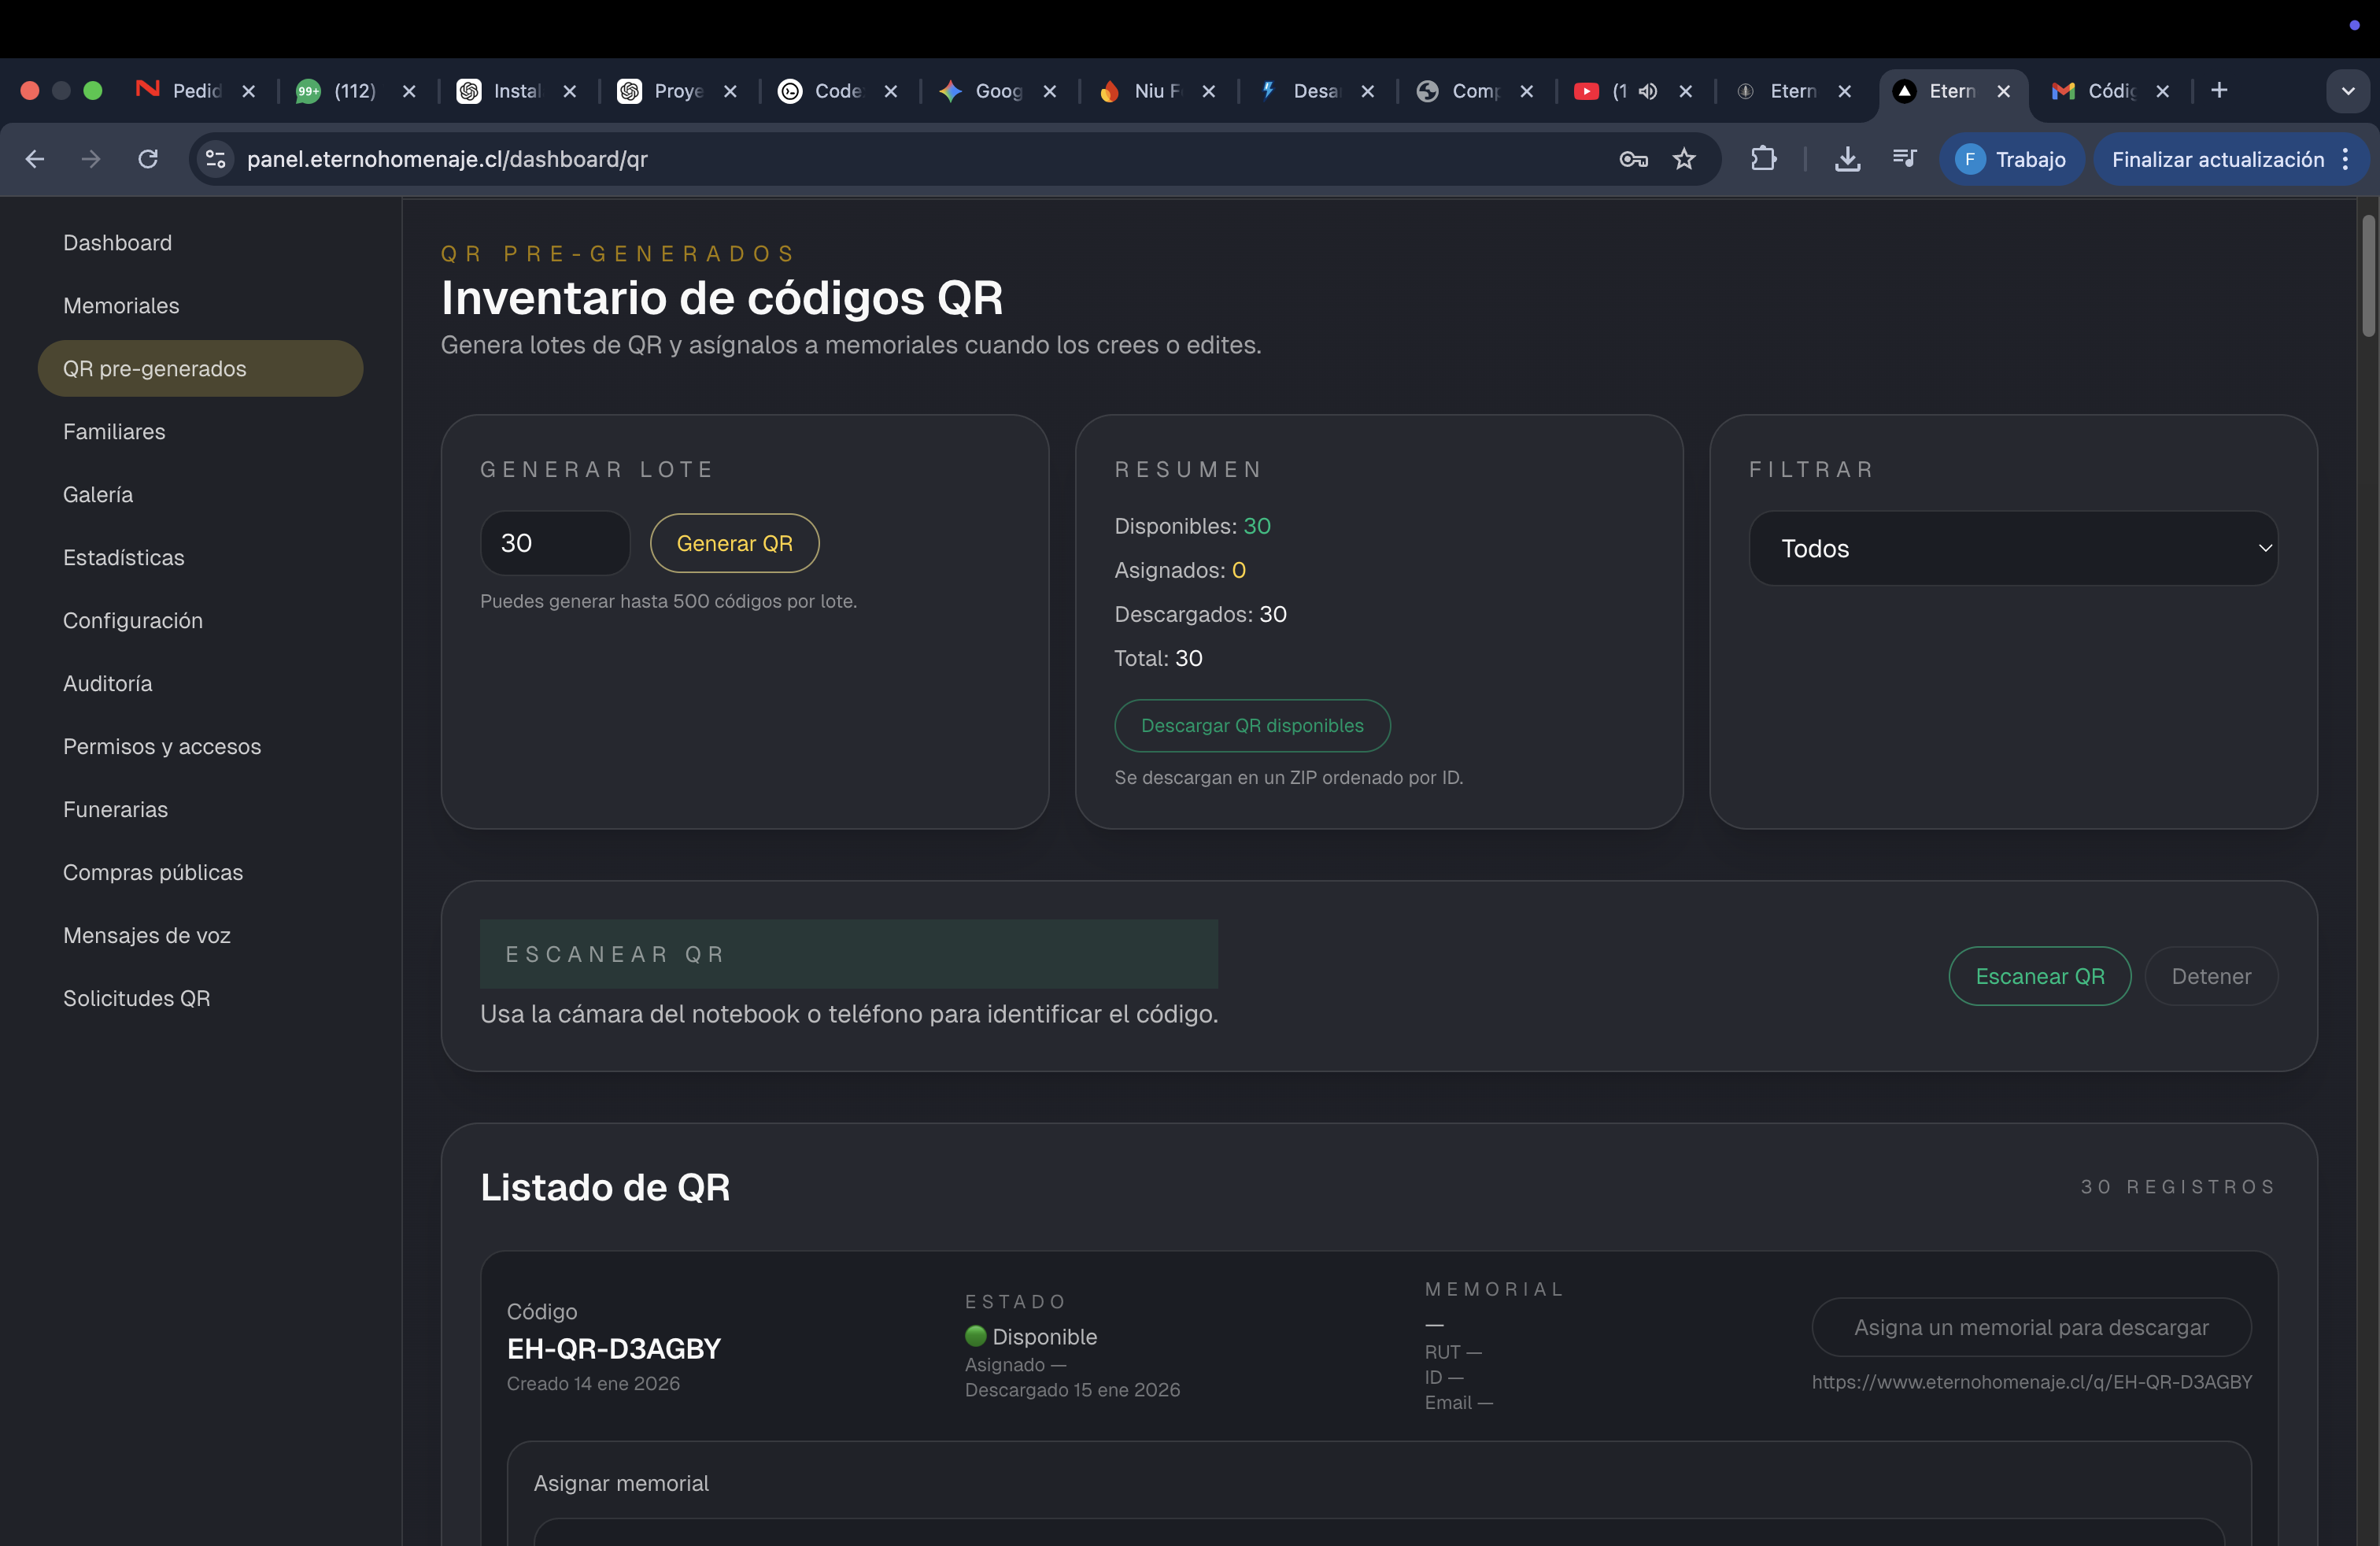Open the browser downloads icon

point(1847,159)
